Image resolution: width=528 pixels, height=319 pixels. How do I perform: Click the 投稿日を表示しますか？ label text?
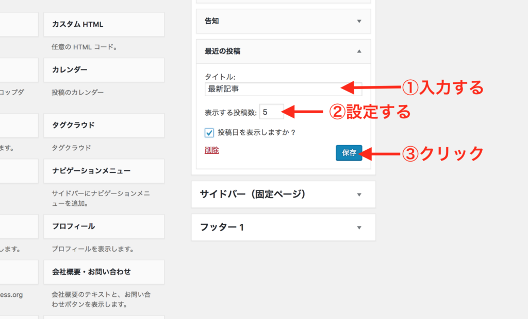click(x=256, y=133)
